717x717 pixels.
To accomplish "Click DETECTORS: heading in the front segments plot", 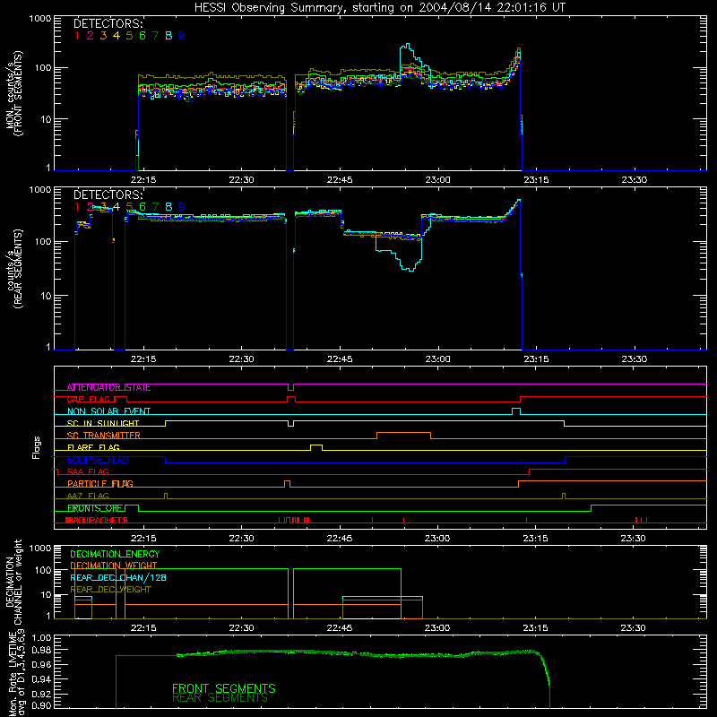I will (x=108, y=23).
